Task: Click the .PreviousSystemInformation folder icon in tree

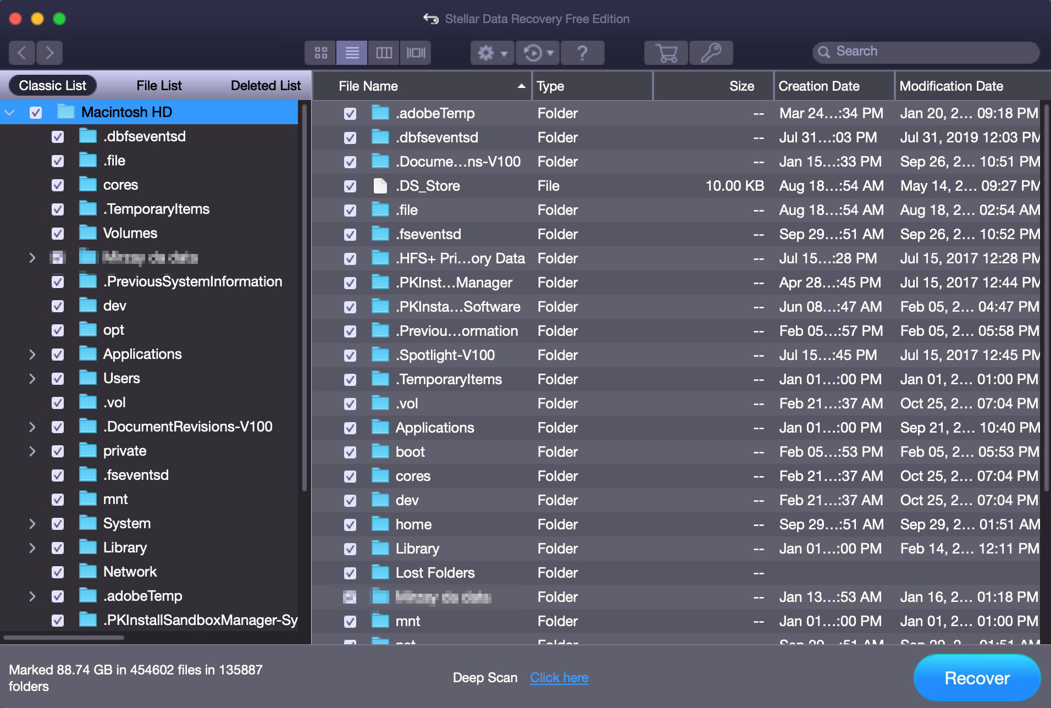Action: click(88, 281)
